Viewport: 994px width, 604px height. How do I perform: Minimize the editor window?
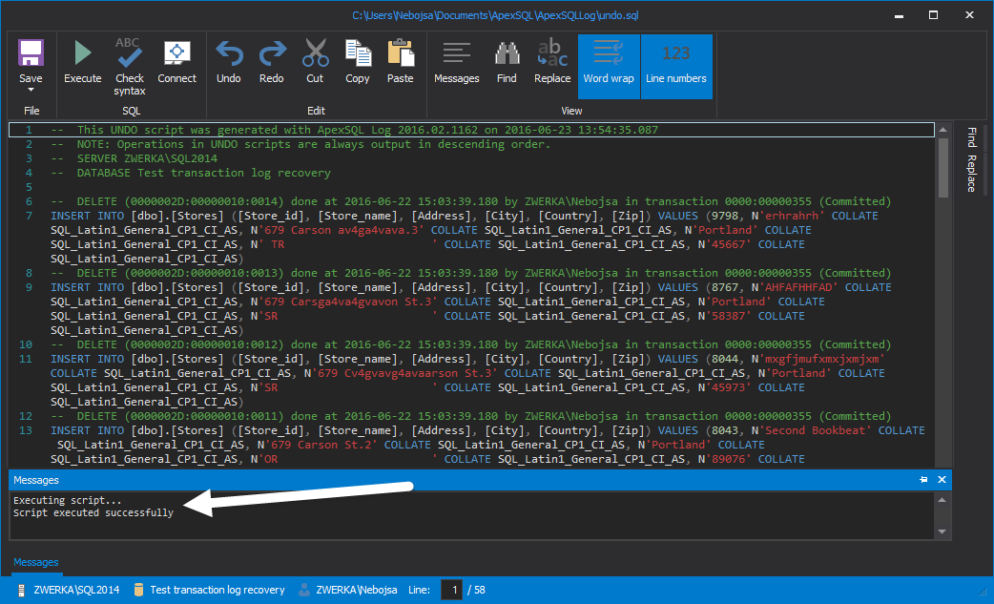899,15
